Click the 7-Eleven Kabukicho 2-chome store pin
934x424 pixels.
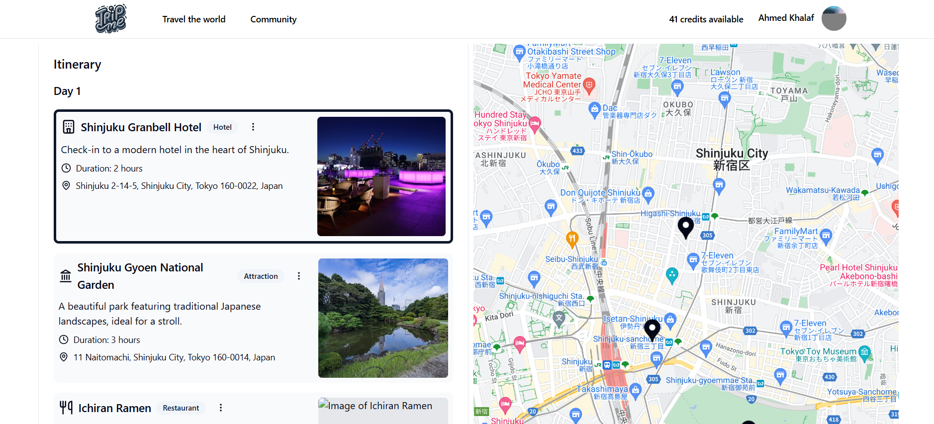click(x=693, y=260)
